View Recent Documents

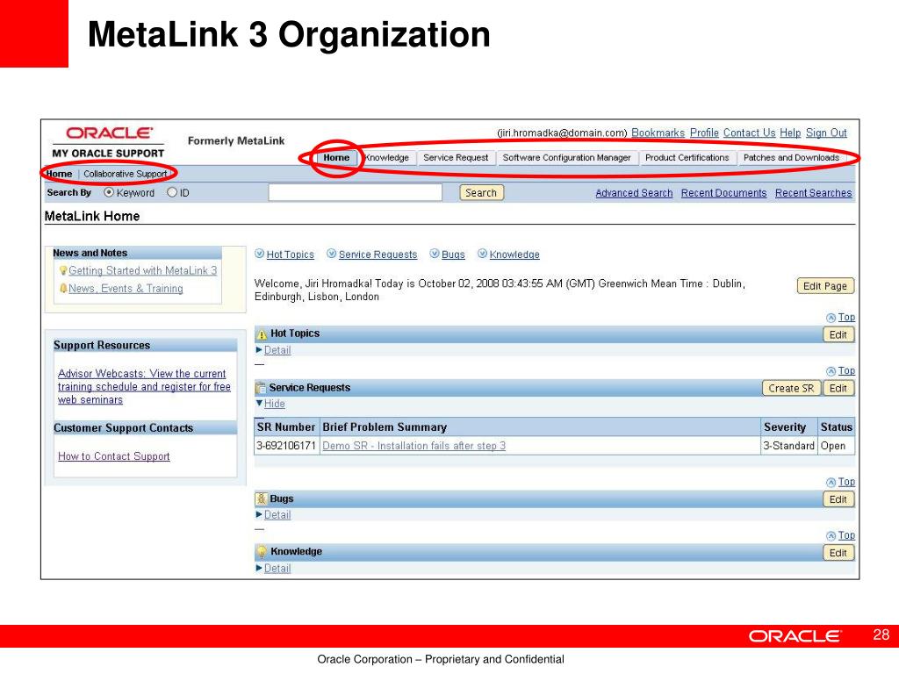tap(724, 193)
